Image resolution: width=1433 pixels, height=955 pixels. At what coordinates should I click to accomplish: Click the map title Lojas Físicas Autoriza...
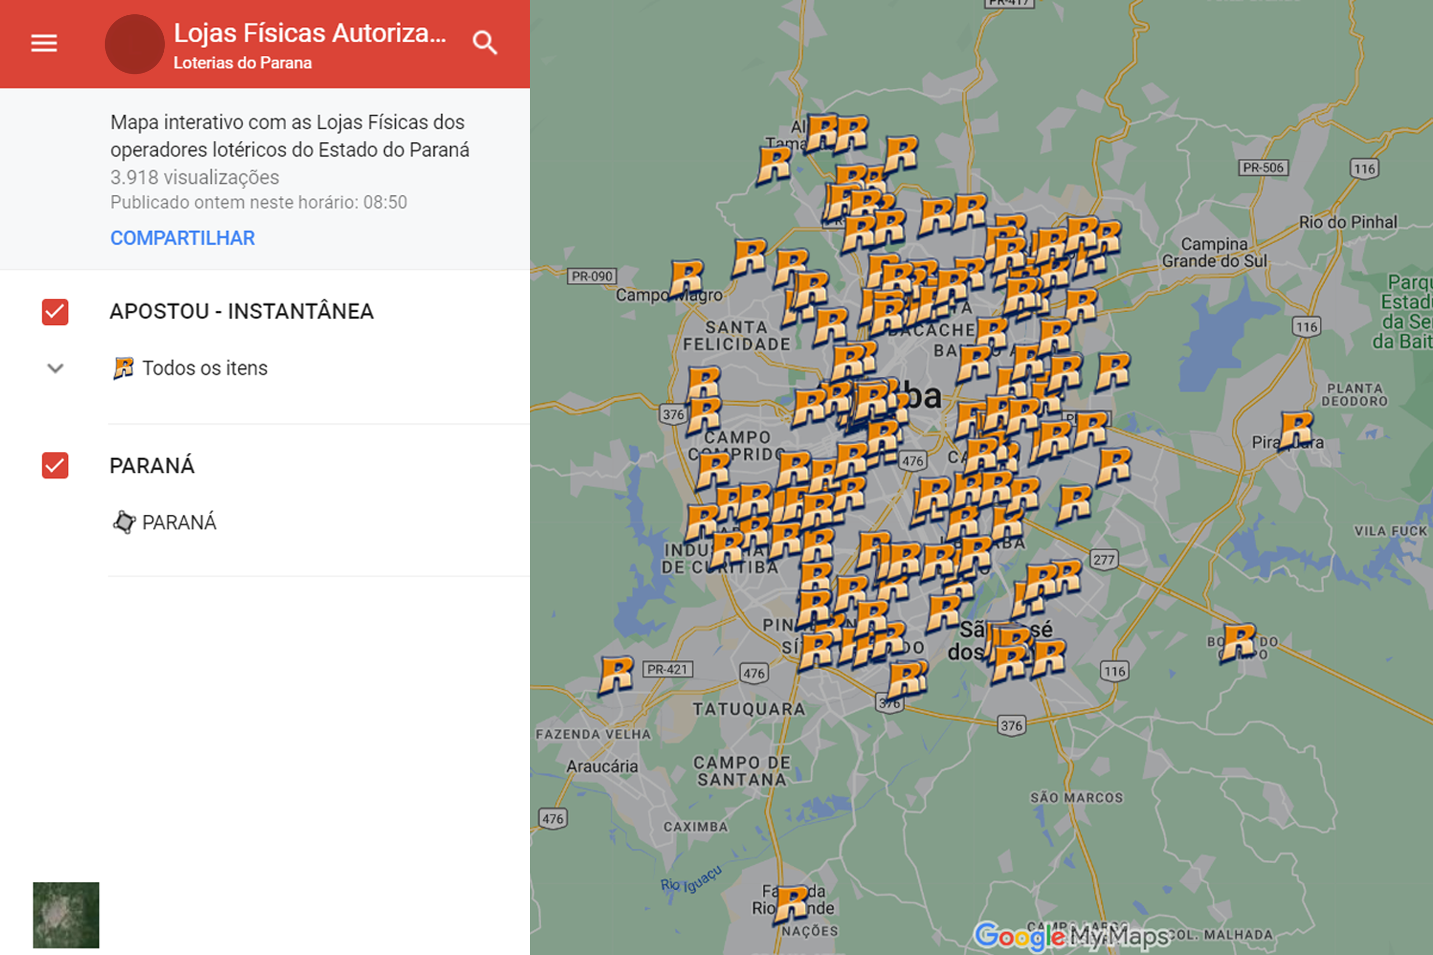(310, 33)
